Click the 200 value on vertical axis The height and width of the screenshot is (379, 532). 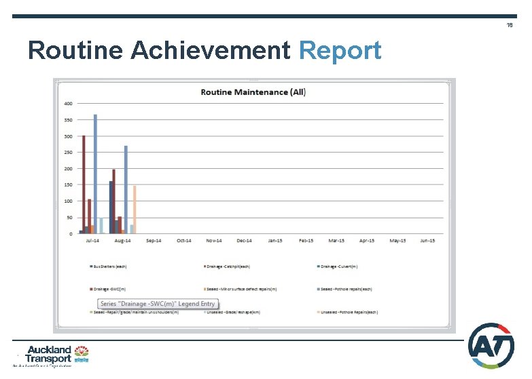coord(68,169)
